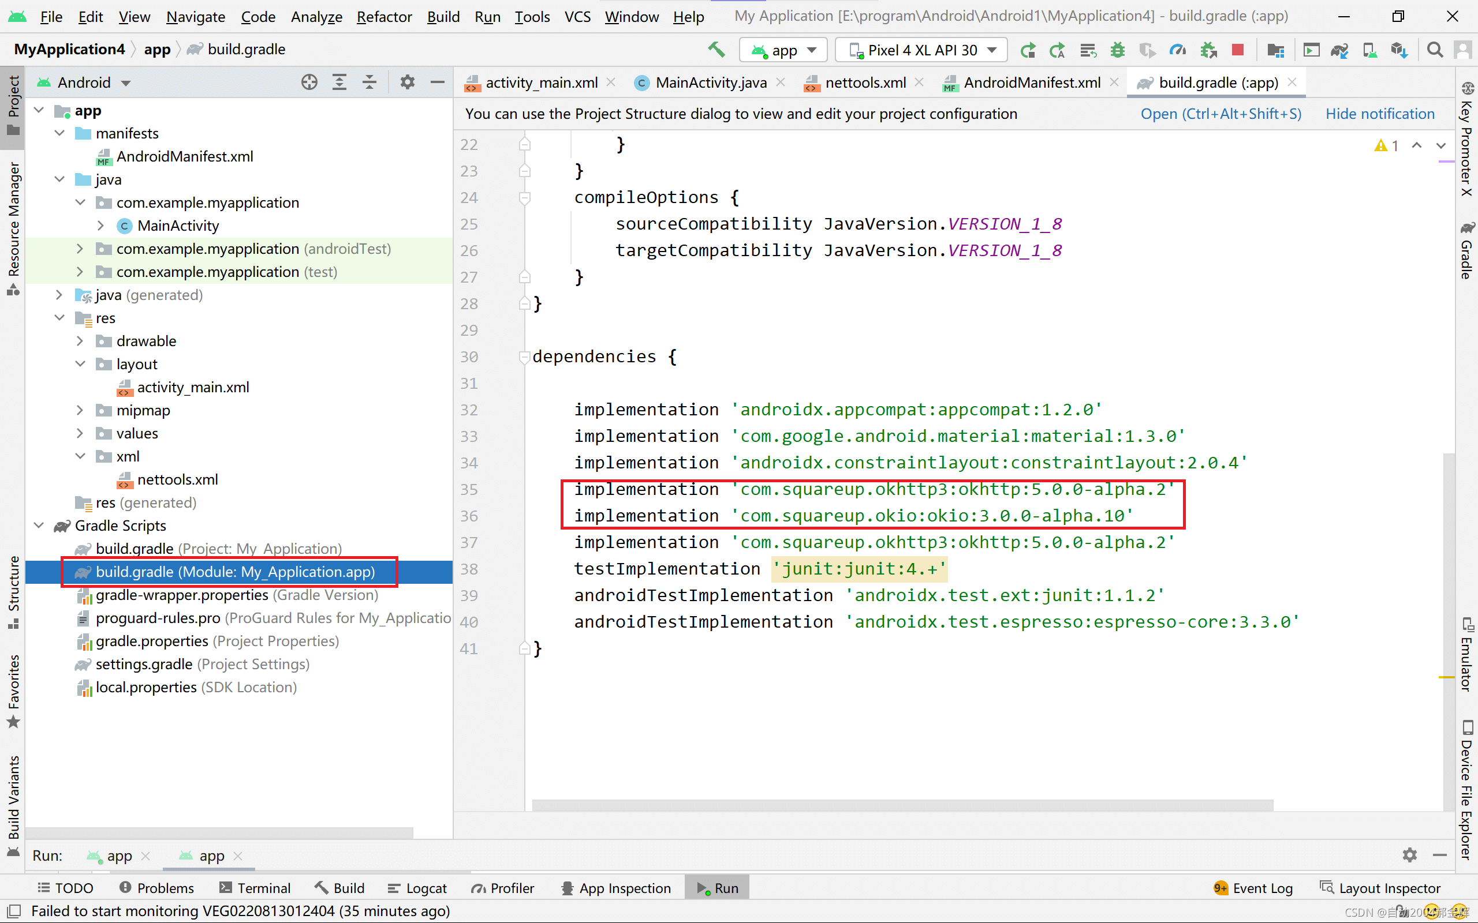Expand the Gradle Scripts section
The height and width of the screenshot is (923, 1478).
point(39,526)
